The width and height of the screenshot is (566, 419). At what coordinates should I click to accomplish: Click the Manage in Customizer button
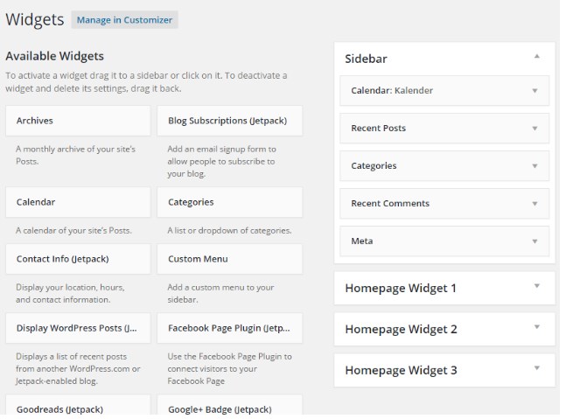(125, 19)
